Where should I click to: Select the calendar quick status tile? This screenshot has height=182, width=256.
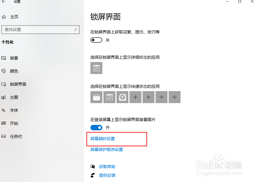pos(109,97)
